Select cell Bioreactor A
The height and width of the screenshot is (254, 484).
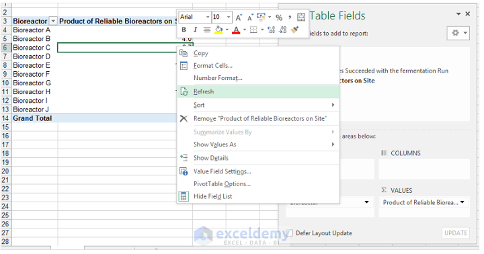point(34,30)
